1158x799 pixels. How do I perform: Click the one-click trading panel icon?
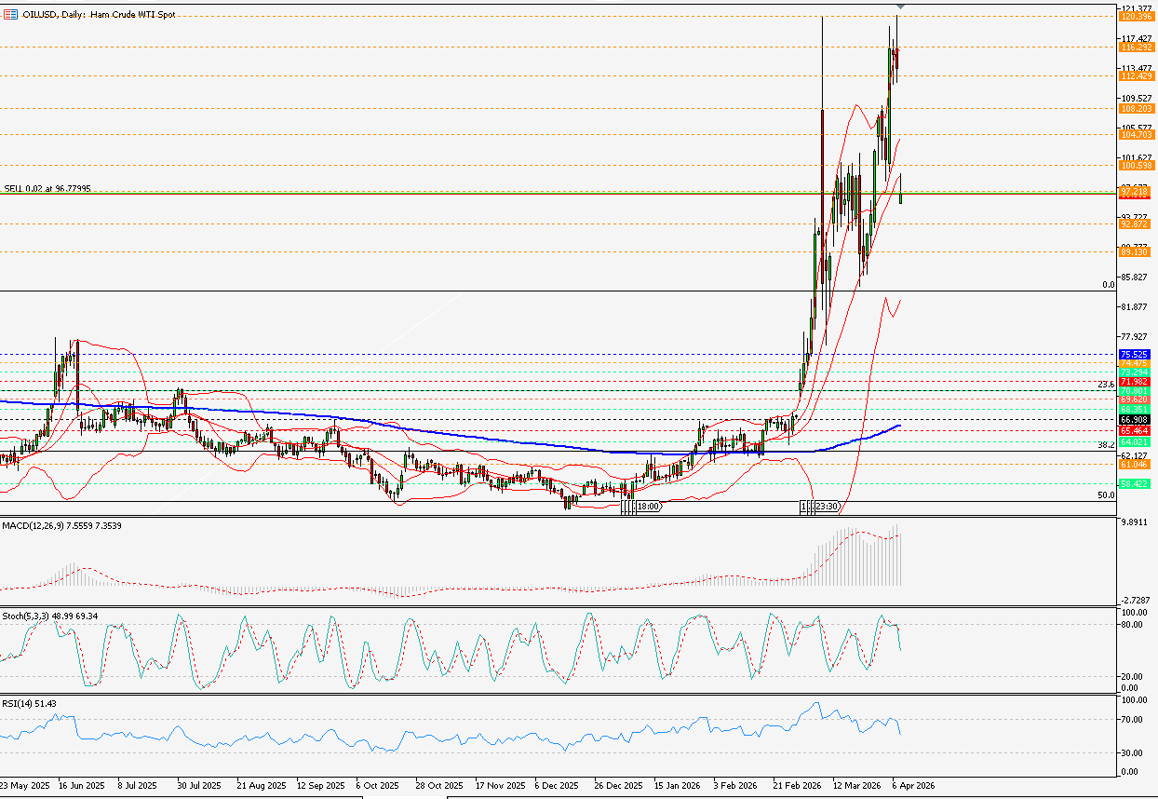9,15
